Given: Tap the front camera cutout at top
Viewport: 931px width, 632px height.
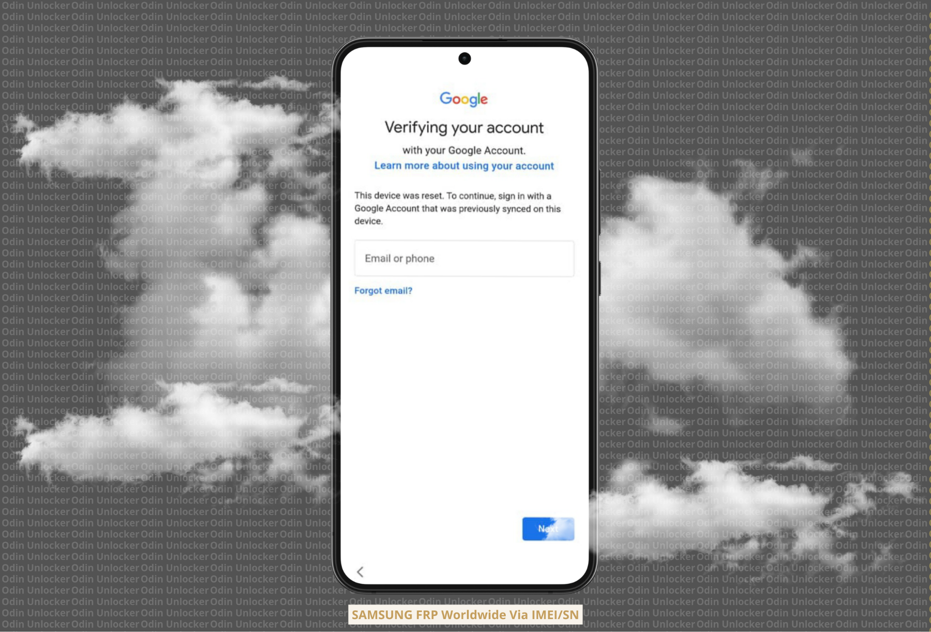Looking at the screenshot, I should [464, 58].
